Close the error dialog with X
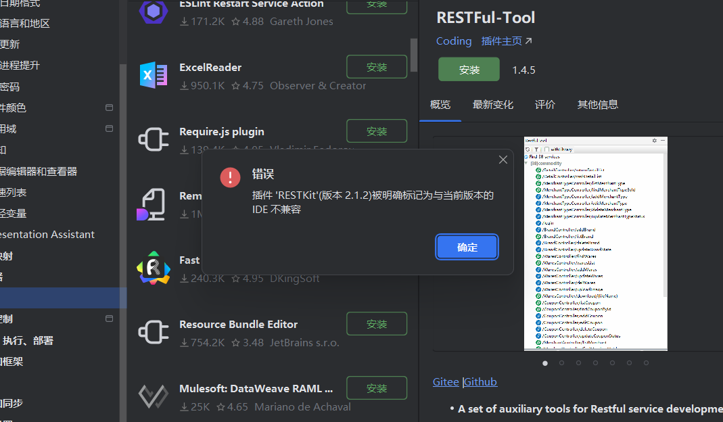Viewport: 723px width, 422px height. click(x=503, y=160)
